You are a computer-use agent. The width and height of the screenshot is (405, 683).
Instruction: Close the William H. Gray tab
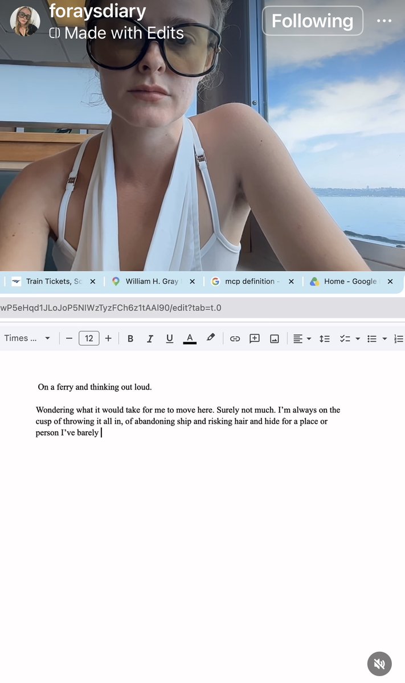tap(192, 281)
